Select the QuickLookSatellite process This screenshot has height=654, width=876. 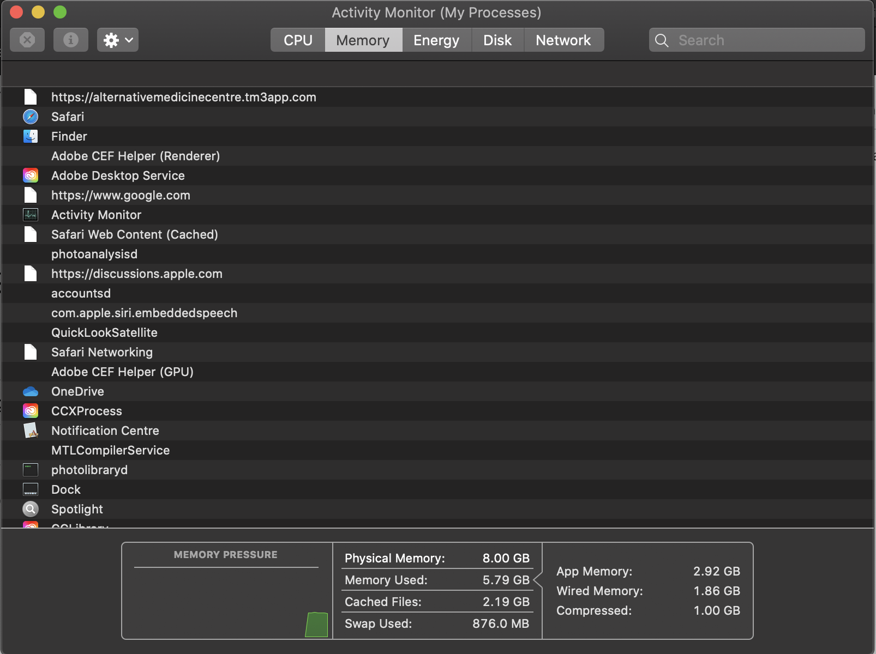click(104, 332)
